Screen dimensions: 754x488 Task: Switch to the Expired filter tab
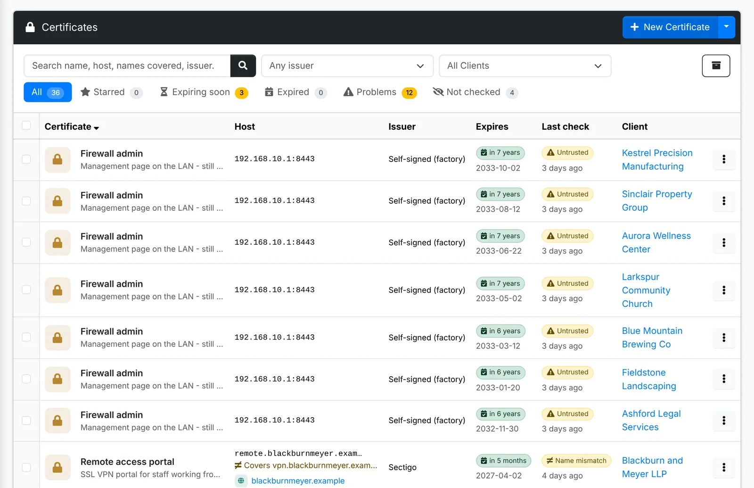[x=295, y=92]
